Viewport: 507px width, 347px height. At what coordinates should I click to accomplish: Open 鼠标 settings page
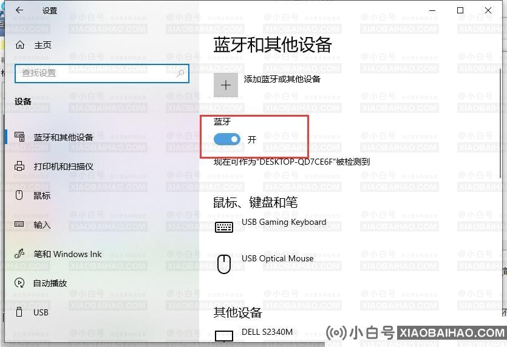[x=42, y=196]
